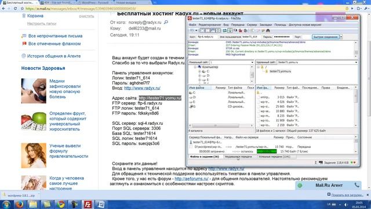371x209 pixels.
Task: Click the Windows Start button
Action: (6, 204)
